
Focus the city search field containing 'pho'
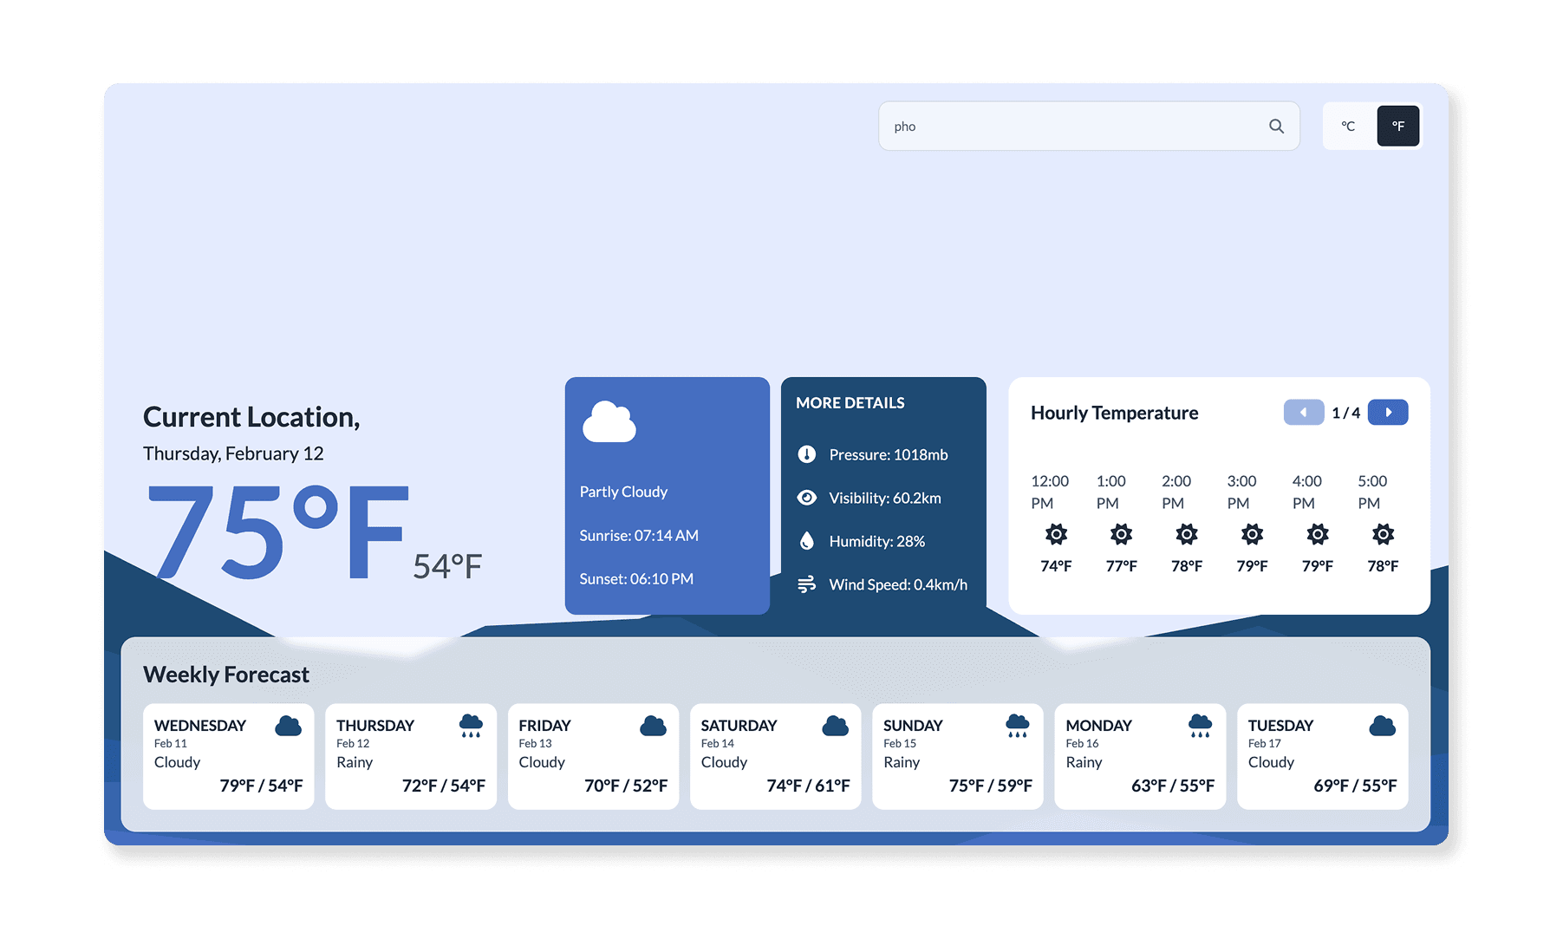(x=1089, y=126)
